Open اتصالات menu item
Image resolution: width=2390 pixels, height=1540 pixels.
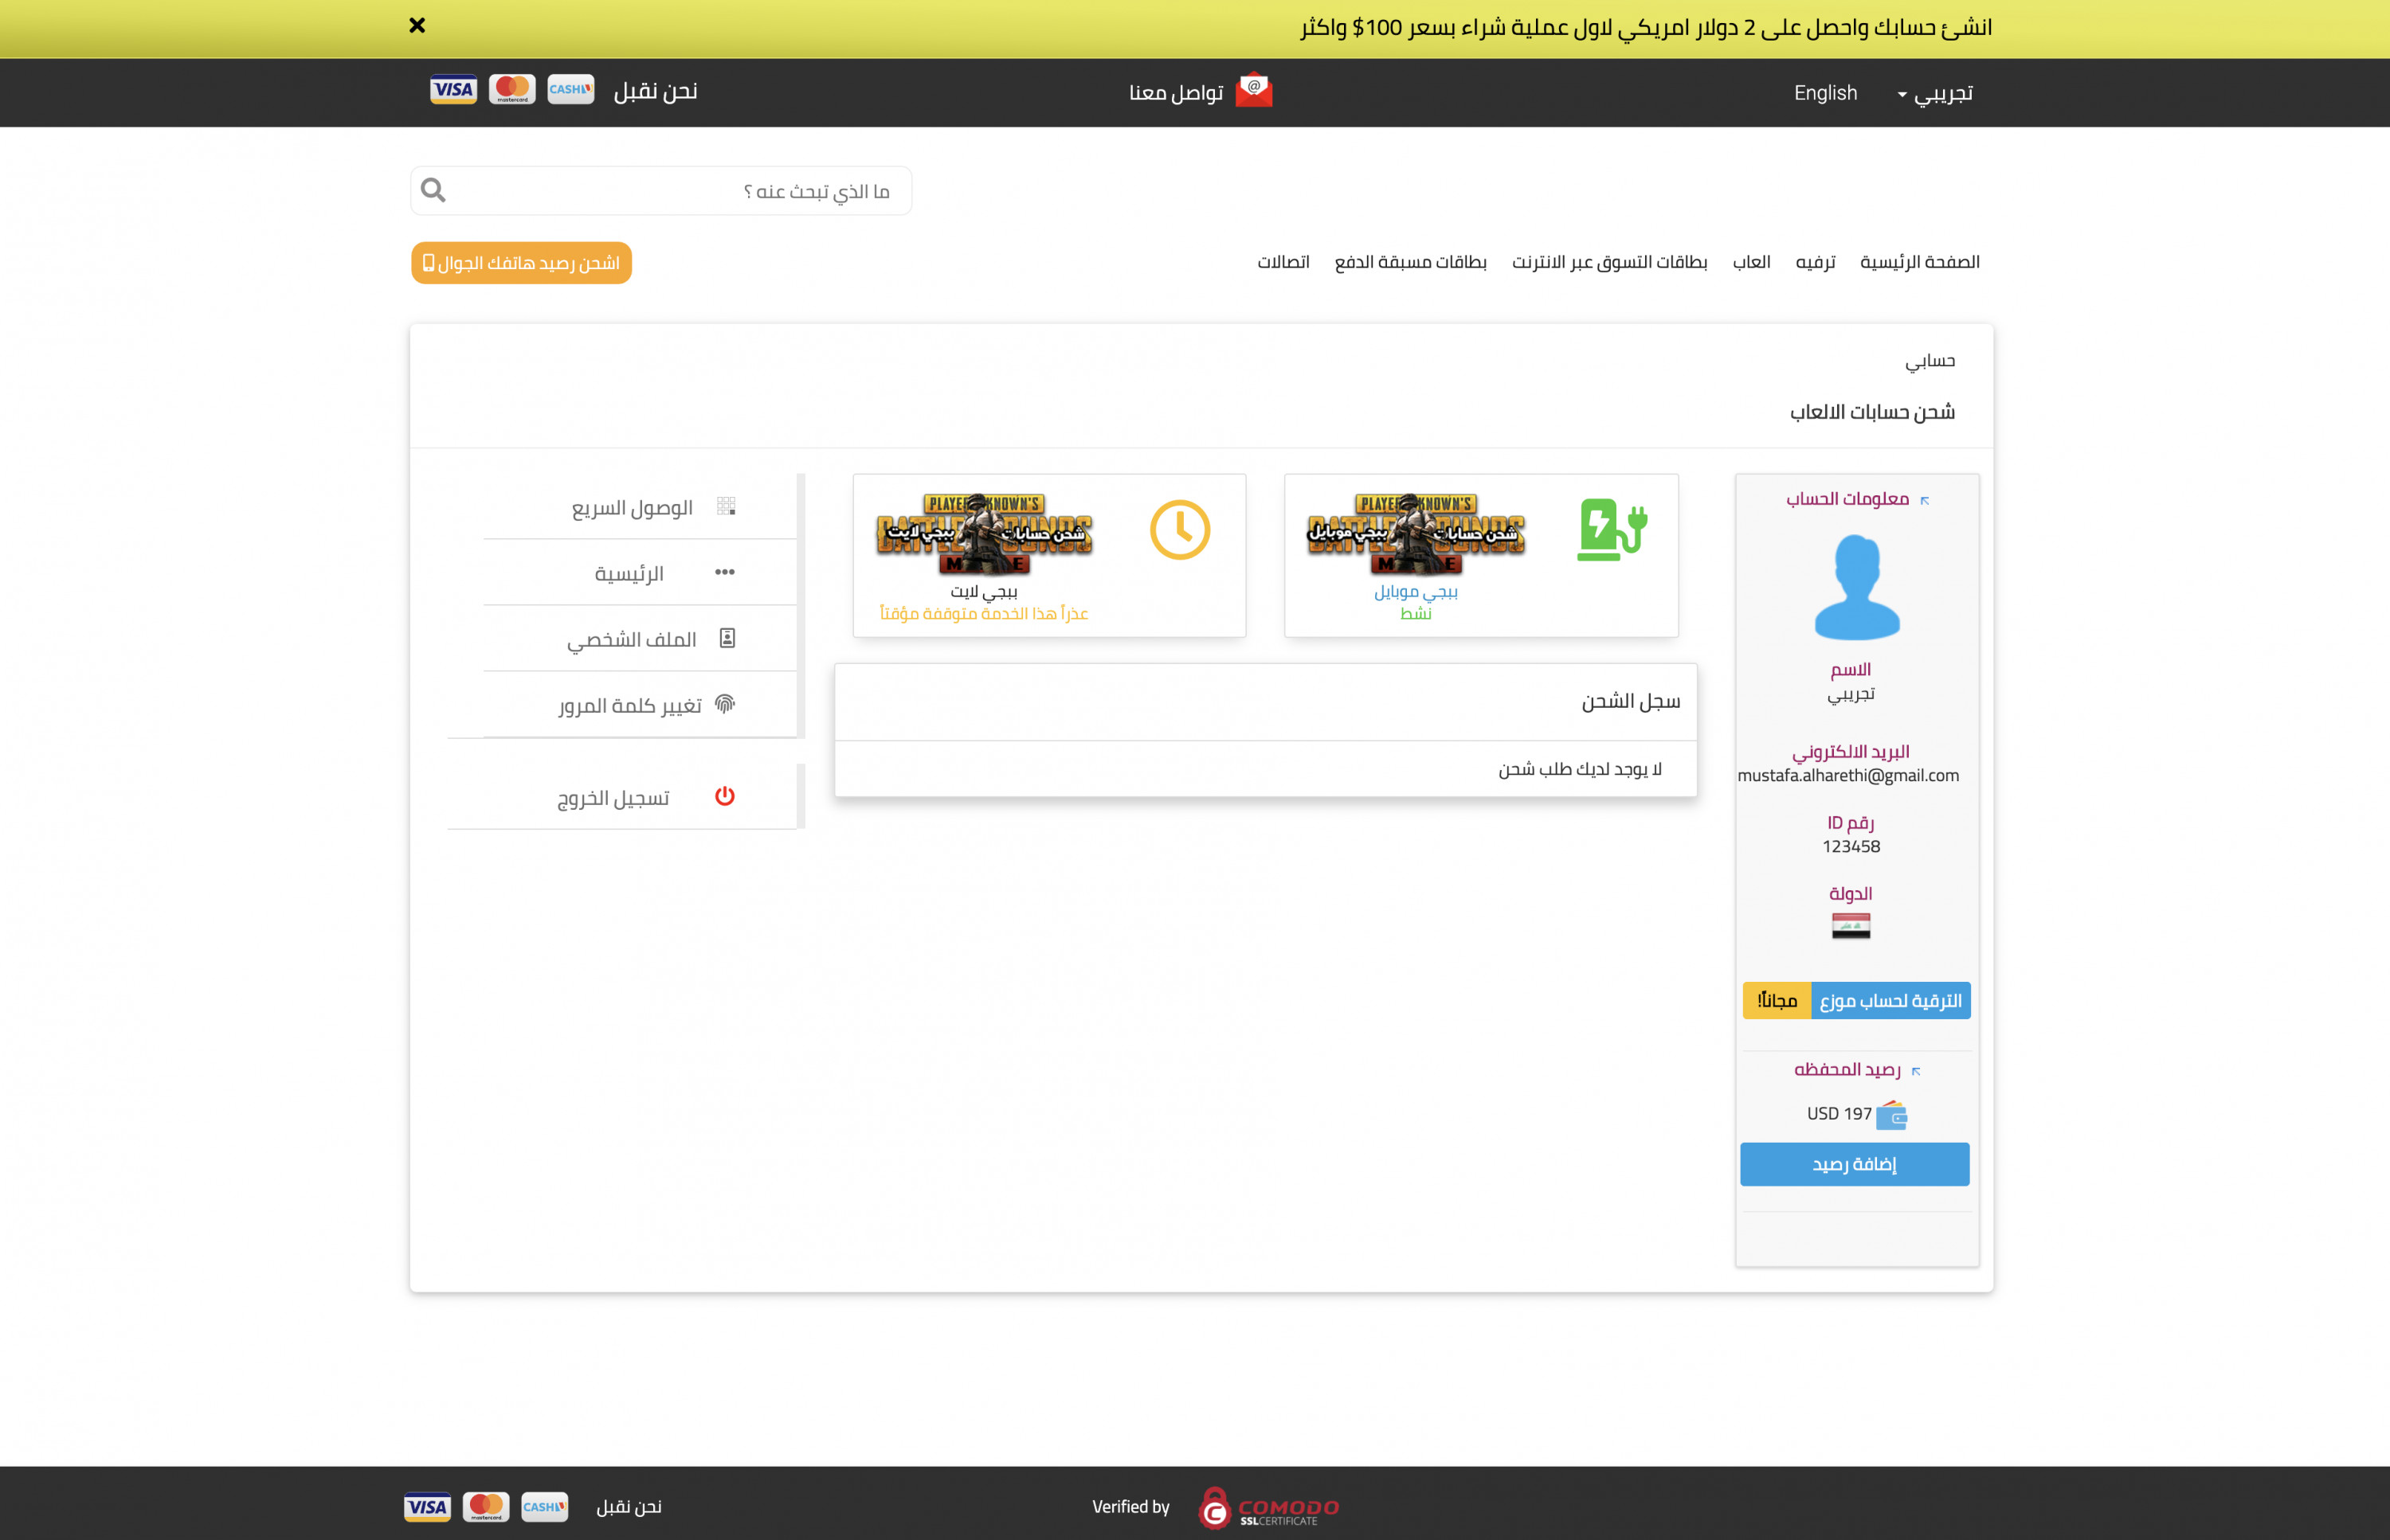coord(1283,262)
